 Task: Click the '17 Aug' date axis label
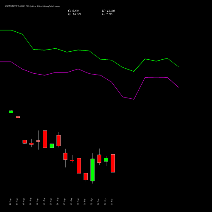point(17,202)
